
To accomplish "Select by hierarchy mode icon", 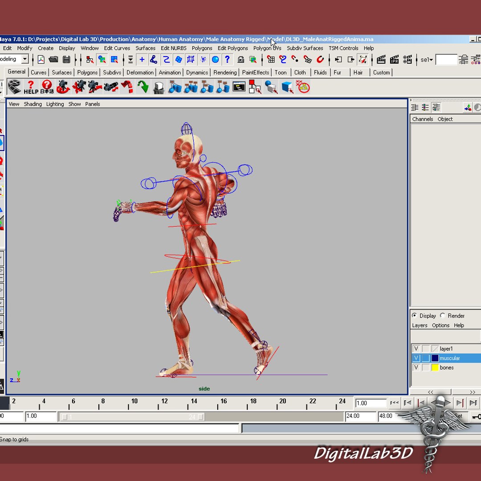I will point(90,60).
